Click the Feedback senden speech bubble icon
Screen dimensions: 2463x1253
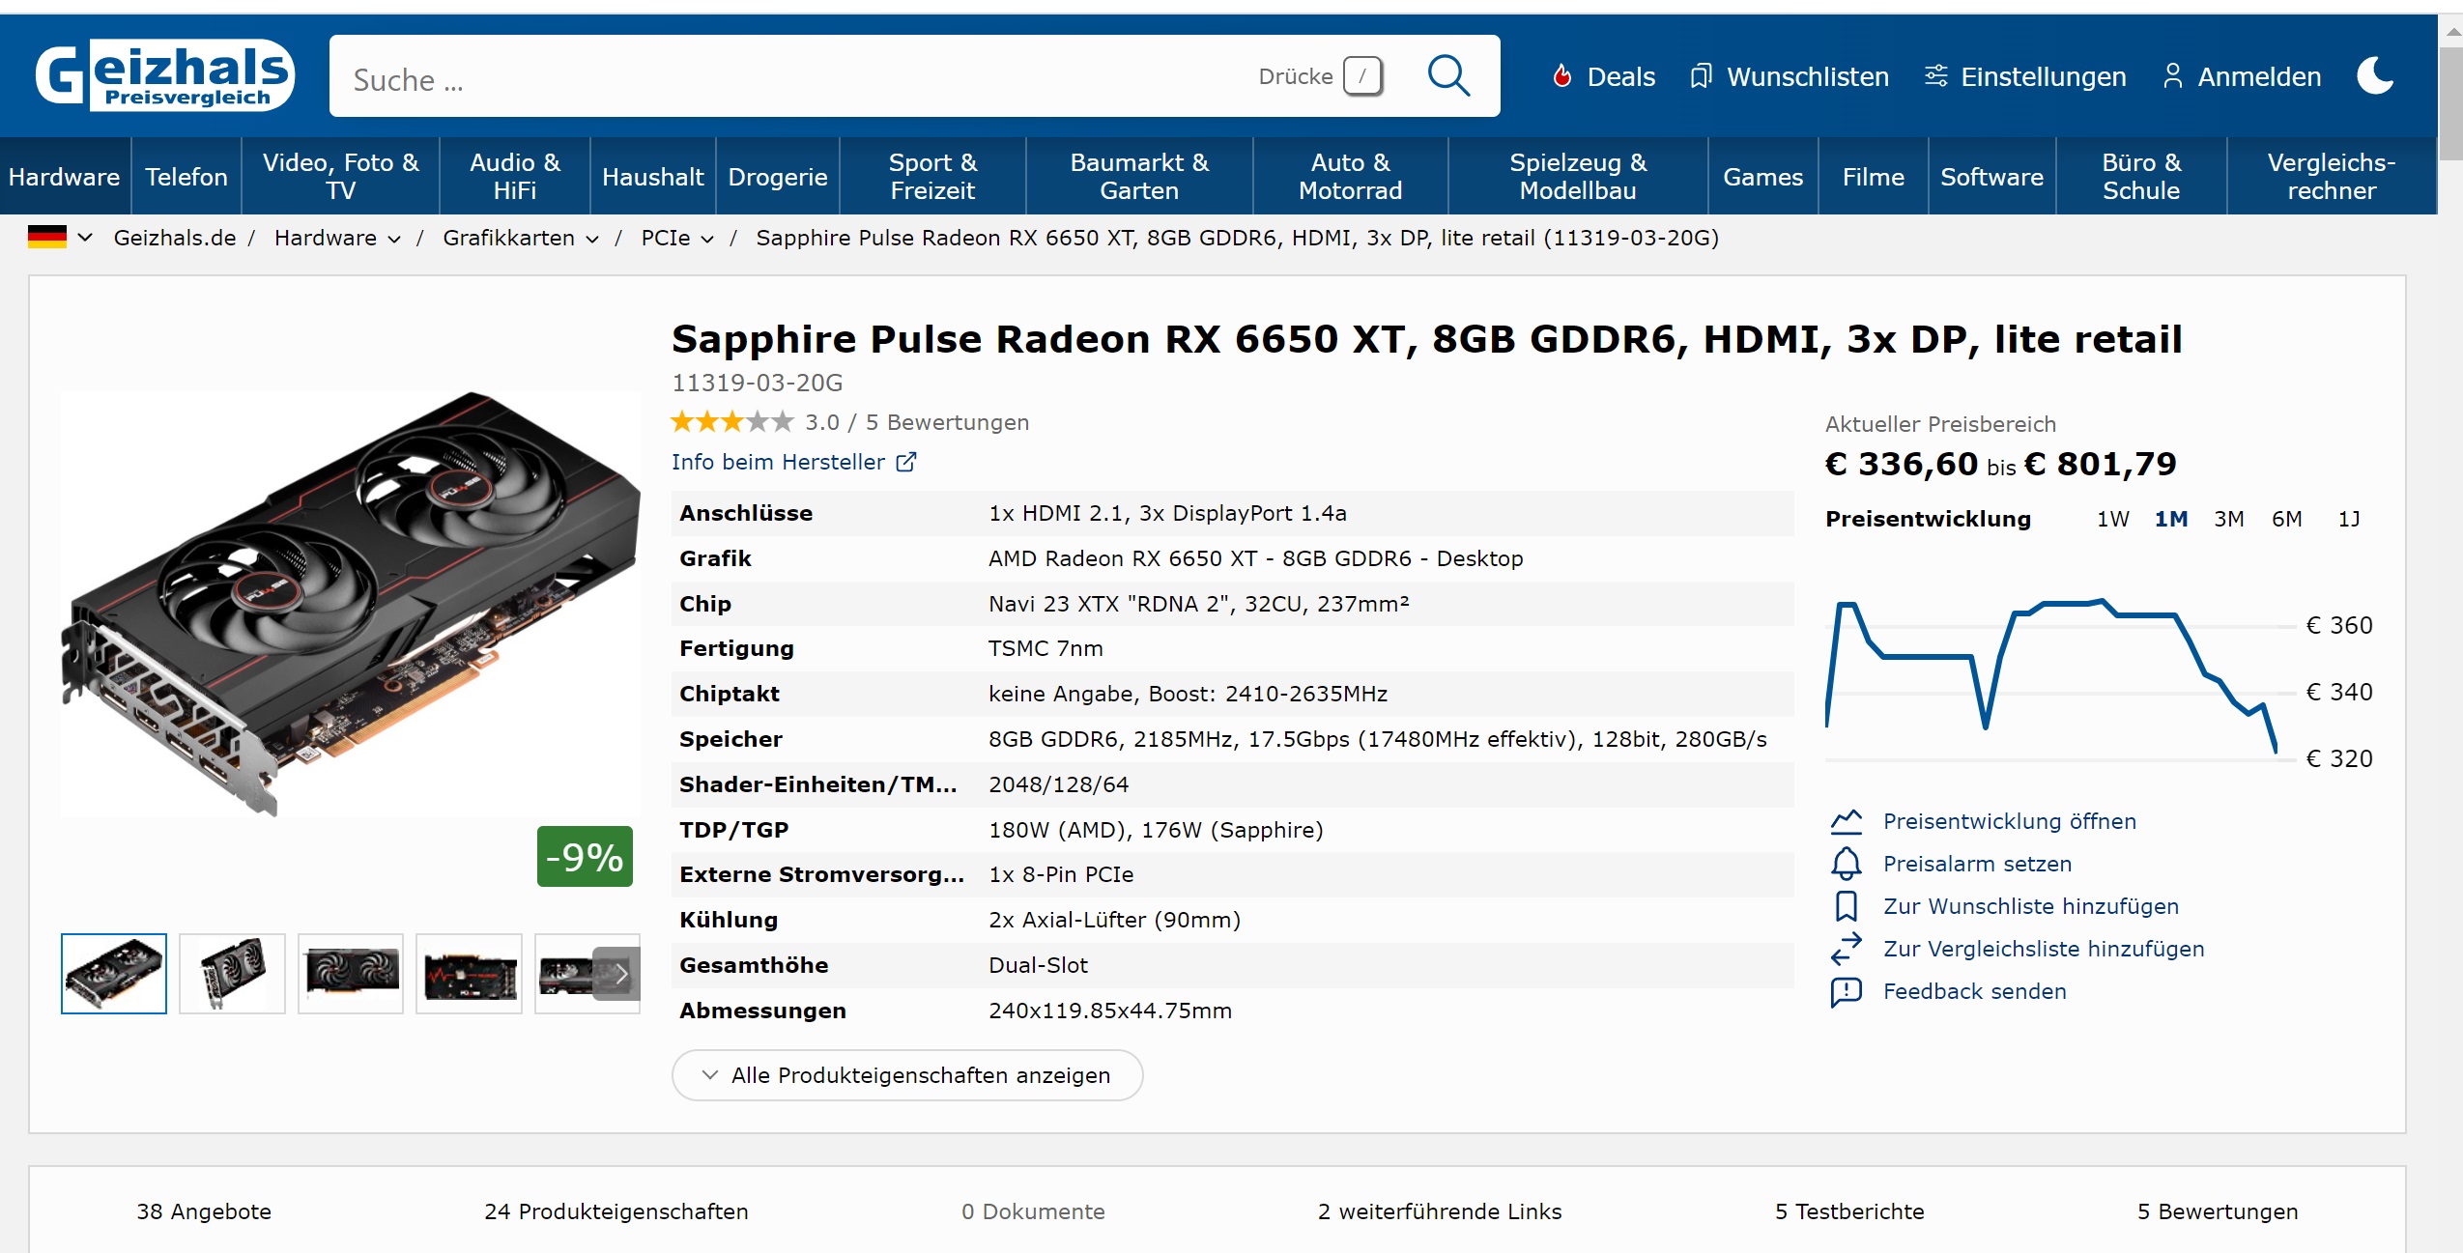1846,992
